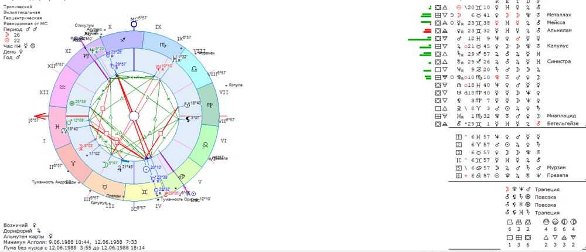
Task: Click the star name Презепа in cusps table
Action: [x=557, y=175]
